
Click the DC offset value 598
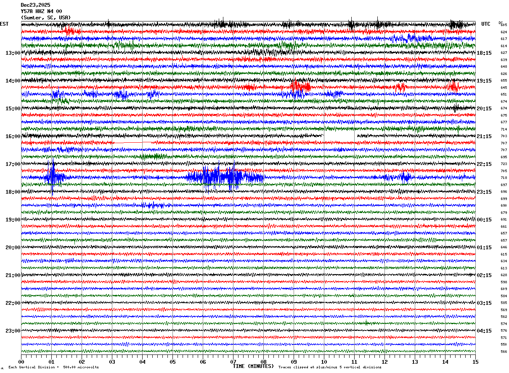click(504, 282)
